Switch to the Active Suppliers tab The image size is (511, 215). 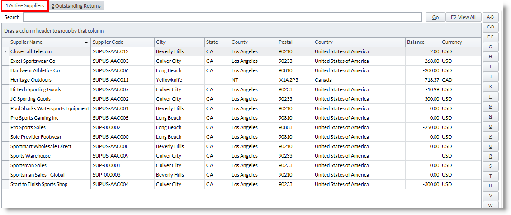pos(25,6)
